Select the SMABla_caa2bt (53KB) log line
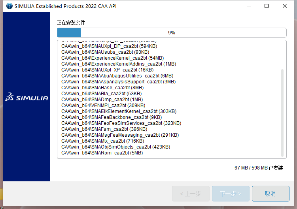The height and width of the screenshot is (209, 297). coord(101,94)
